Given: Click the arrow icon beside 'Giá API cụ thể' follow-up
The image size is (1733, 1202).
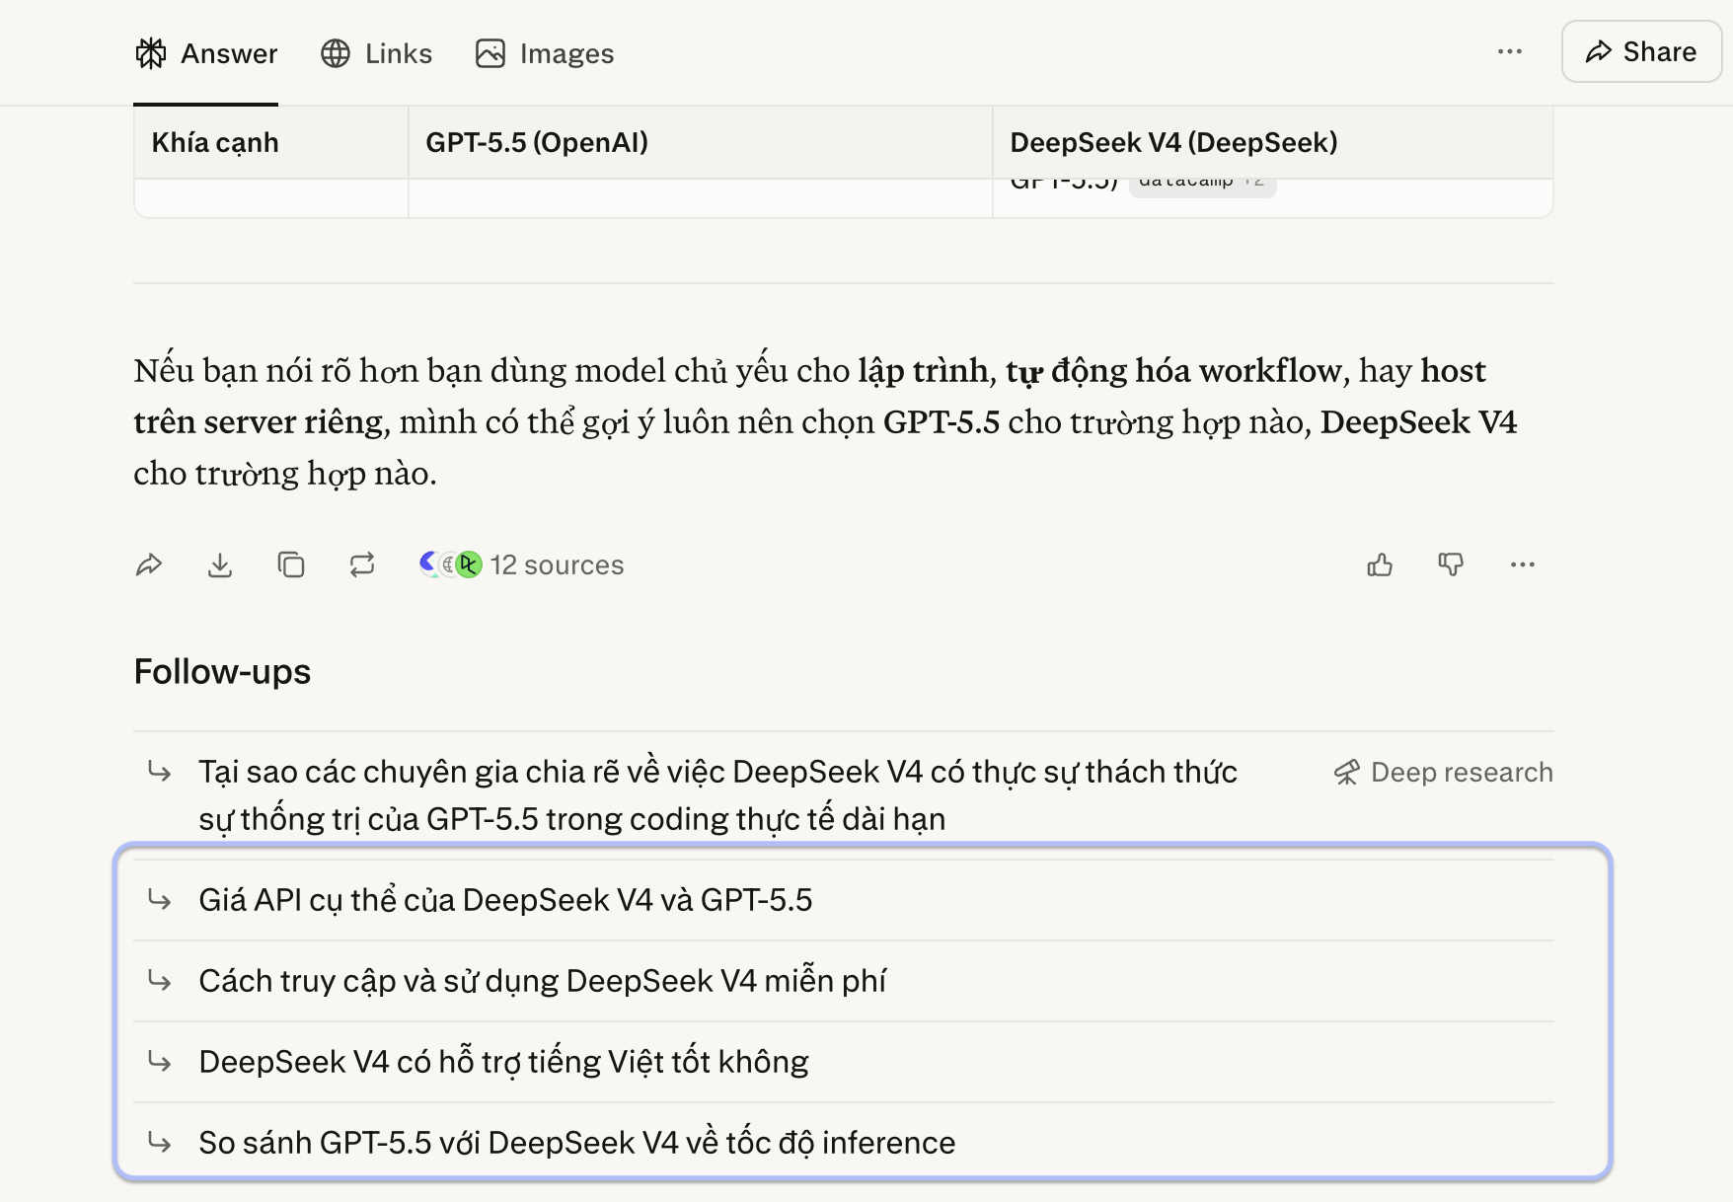Looking at the screenshot, I should pyautogui.click(x=160, y=899).
